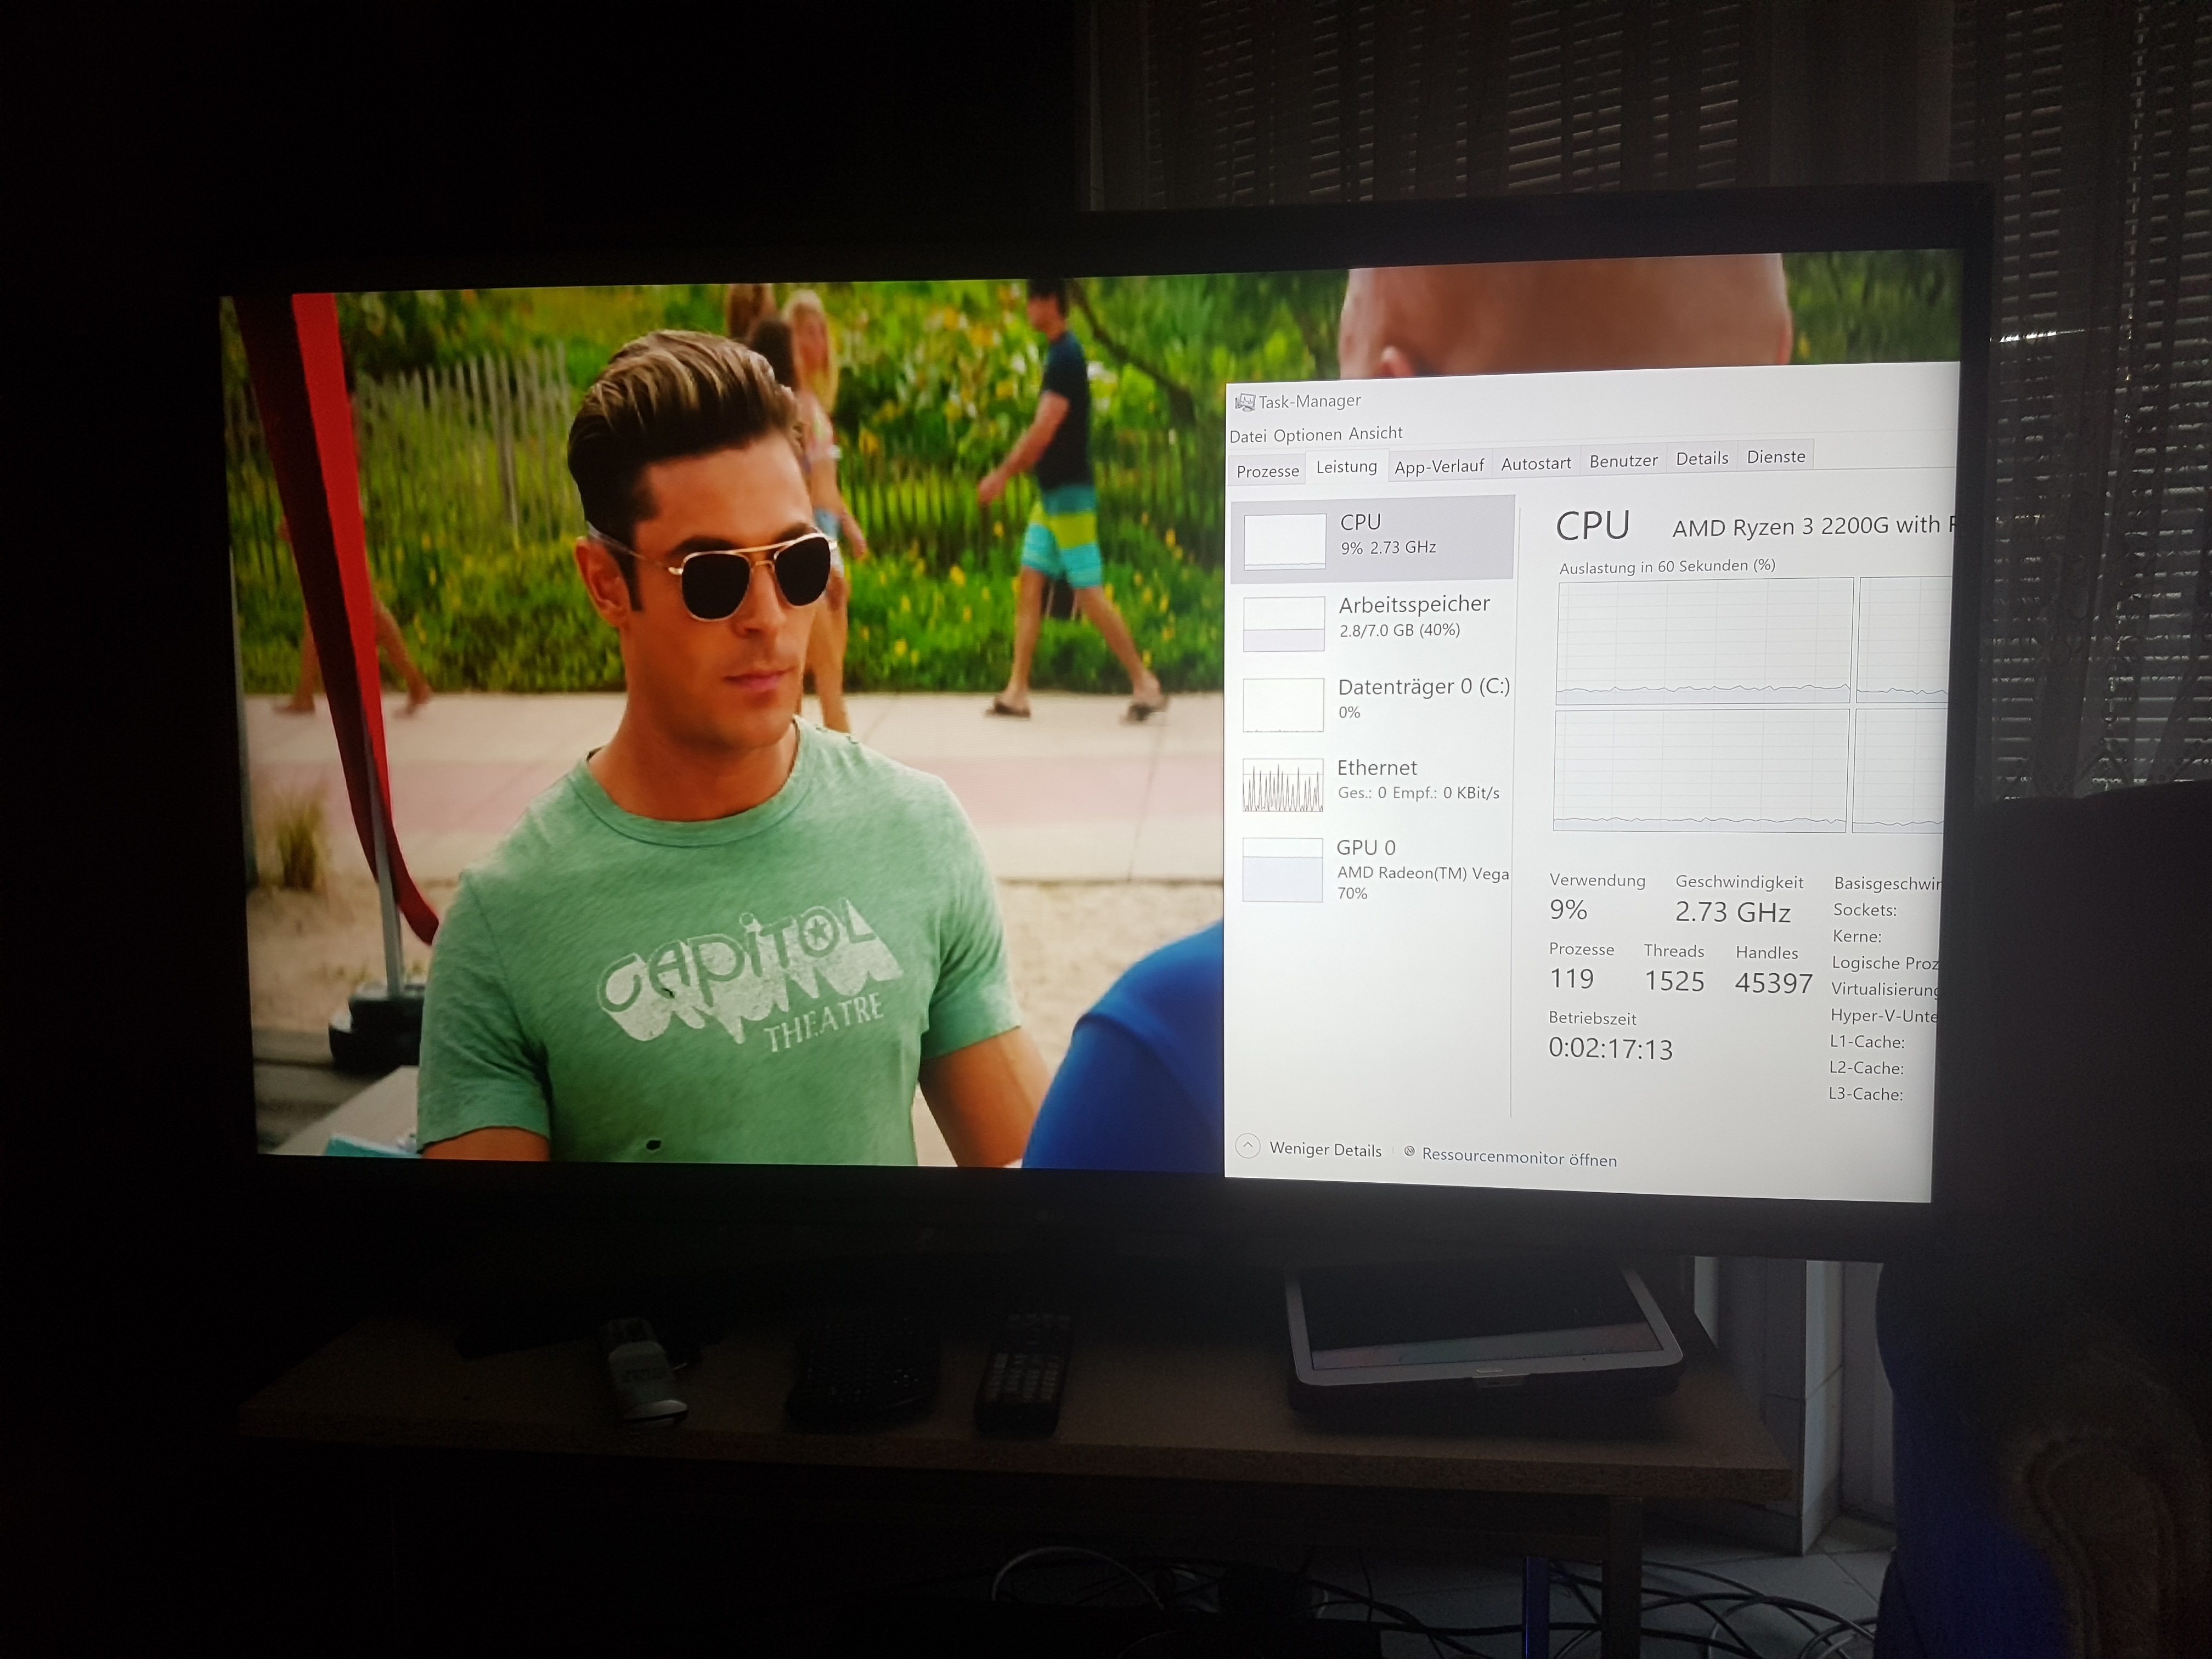The width and height of the screenshot is (2212, 1659).
Task: Click the CPU sidebar entry label
Action: click(x=1360, y=522)
